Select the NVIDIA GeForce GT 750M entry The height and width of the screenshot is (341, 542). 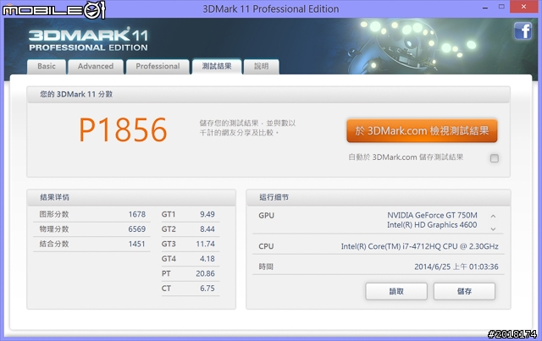tap(432, 215)
